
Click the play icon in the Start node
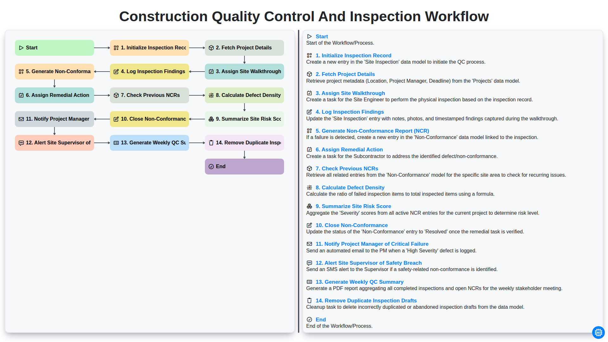(21, 48)
